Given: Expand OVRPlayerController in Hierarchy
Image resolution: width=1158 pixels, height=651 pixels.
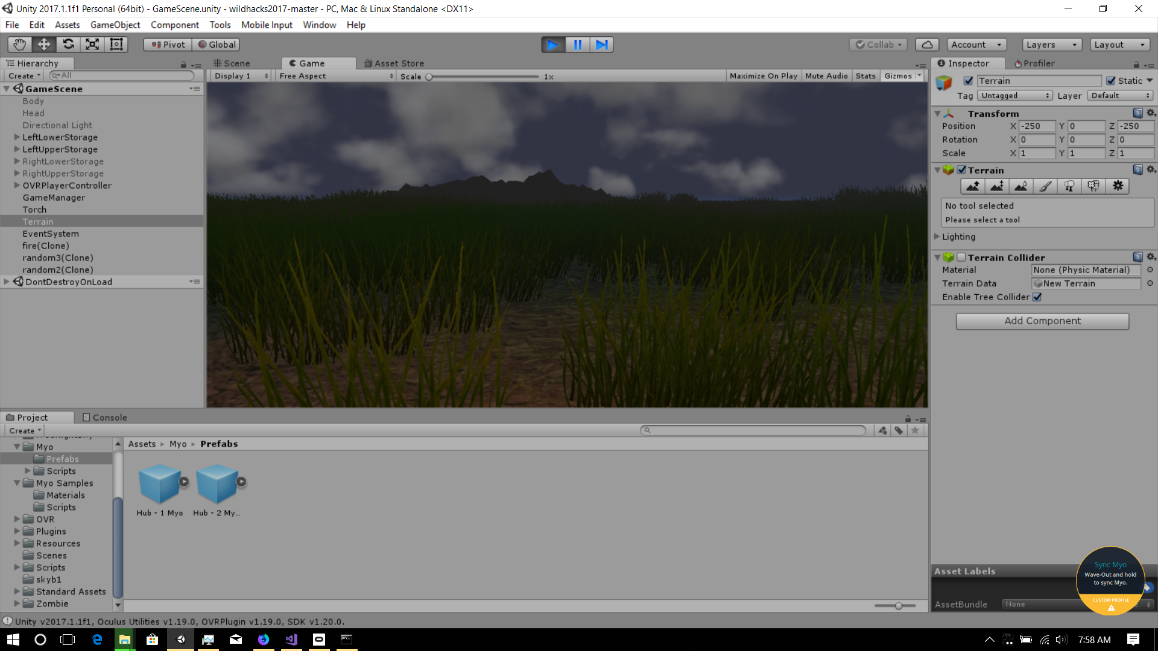Looking at the screenshot, I should pyautogui.click(x=17, y=186).
